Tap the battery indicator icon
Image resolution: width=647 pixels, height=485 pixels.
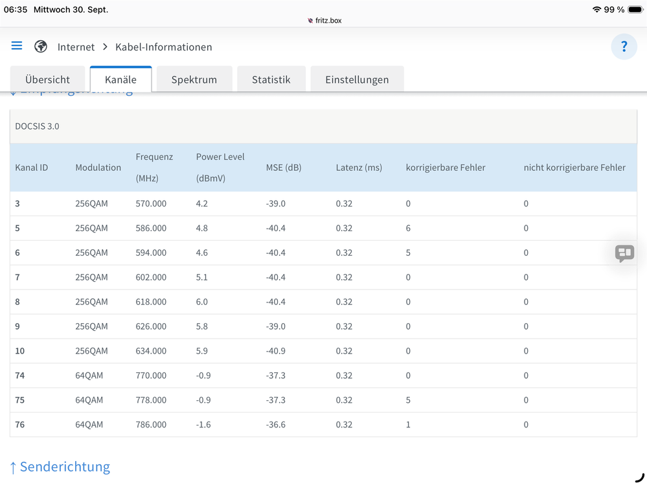(635, 10)
